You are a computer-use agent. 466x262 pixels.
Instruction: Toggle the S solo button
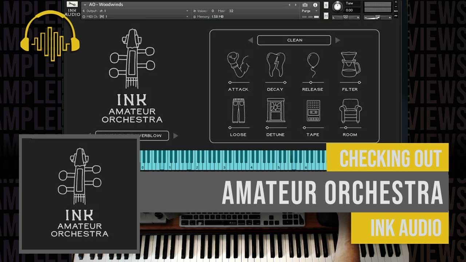(326, 5)
